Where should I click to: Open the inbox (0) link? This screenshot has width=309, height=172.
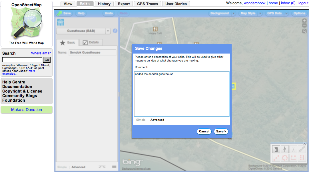pyautogui.click(x=288, y=3)
